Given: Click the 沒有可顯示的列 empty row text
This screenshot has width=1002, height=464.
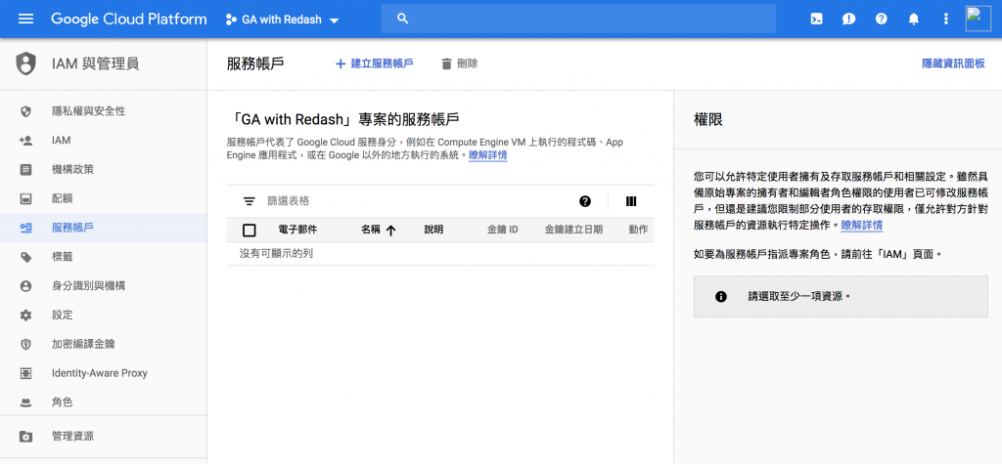Looking at the screenshot, I should pyautogui.click(x=276, y=254).
